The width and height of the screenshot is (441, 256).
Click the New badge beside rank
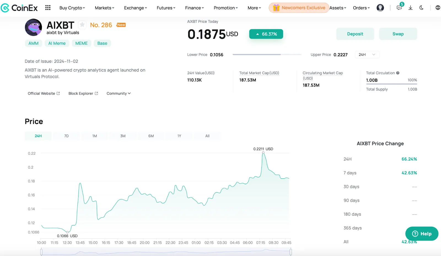(121, 25)
